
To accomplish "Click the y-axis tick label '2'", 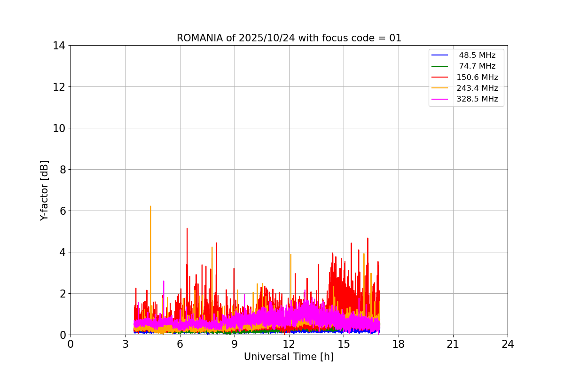I will 62,294.
